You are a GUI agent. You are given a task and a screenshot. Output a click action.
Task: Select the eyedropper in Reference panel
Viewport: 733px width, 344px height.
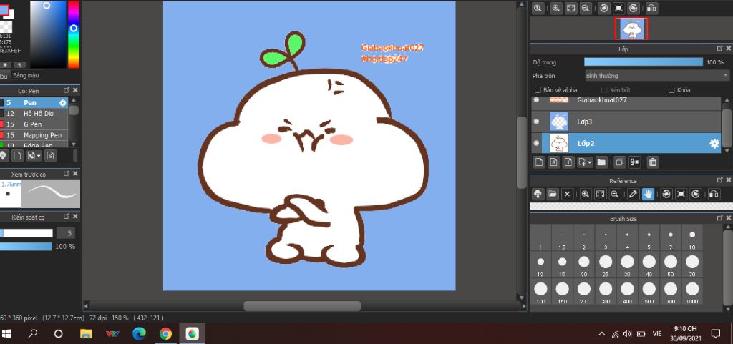[633, 194]
